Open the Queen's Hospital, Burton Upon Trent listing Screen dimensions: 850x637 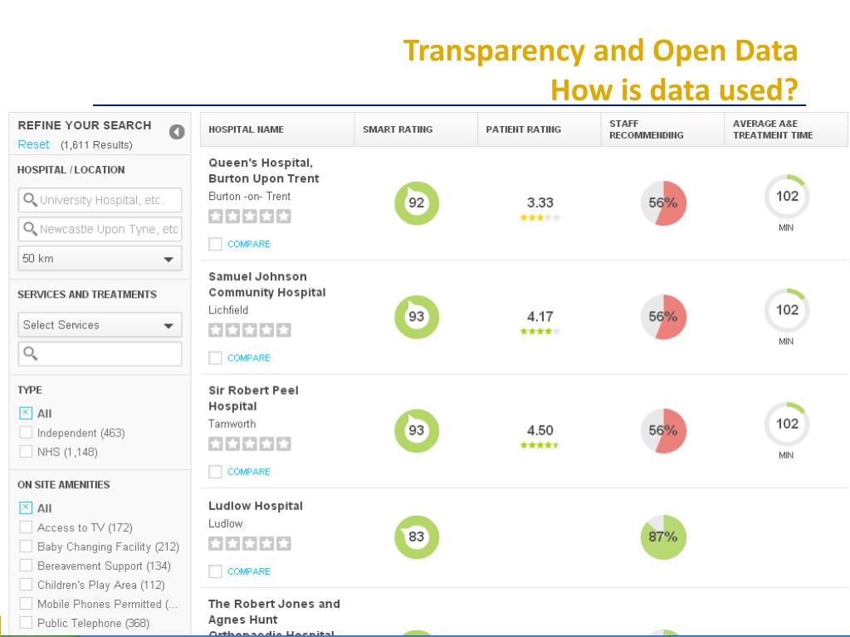pyautogui.click(x=264, y=171)
